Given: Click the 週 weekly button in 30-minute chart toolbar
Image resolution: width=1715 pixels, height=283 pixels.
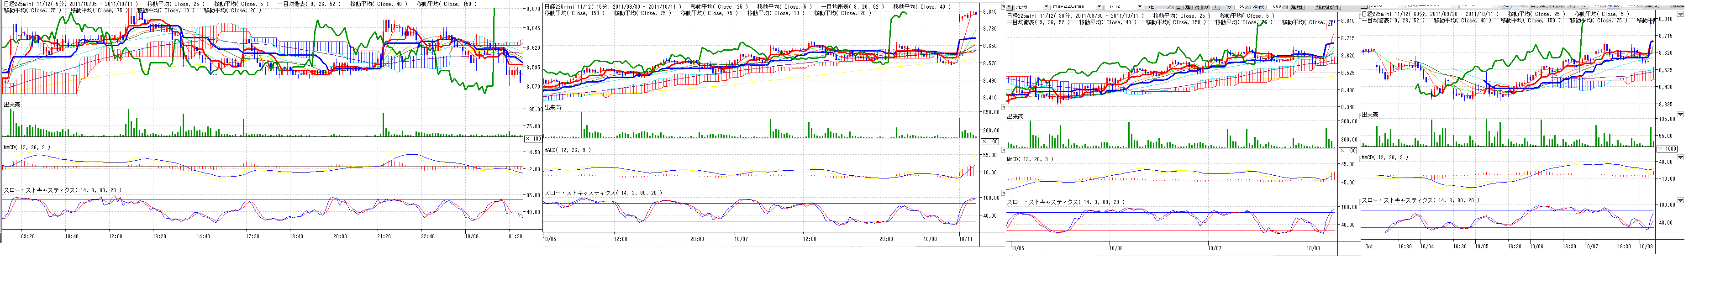Looking at the screenshot, I should [x=1189, y=6].
